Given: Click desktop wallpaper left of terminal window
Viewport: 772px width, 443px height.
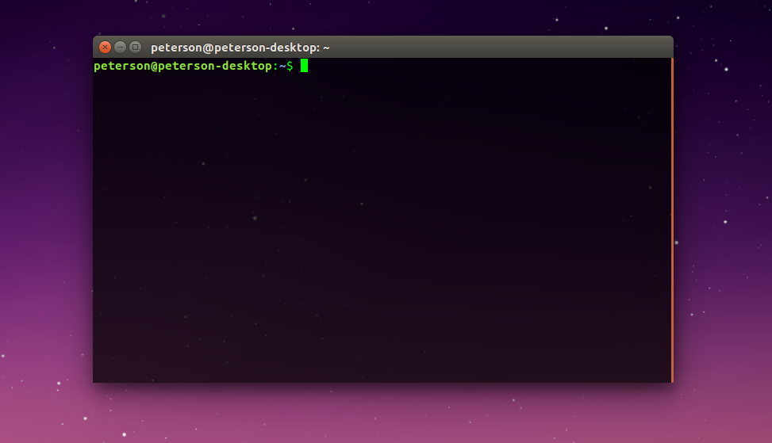Looking at the screenshot, I should point(46,222).
